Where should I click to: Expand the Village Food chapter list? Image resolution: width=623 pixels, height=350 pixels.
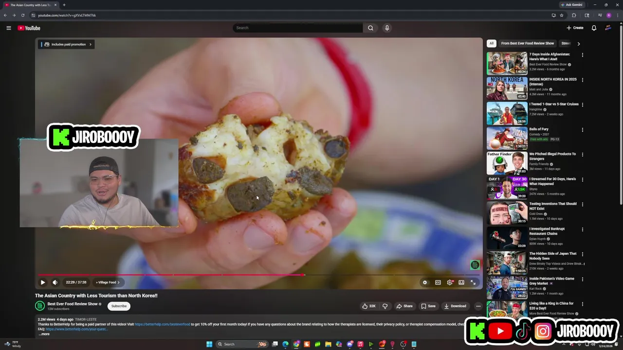tap(108, 282)
